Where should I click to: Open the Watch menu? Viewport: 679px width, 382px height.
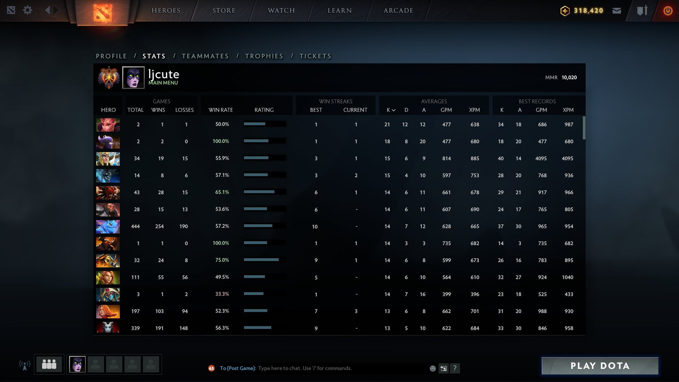(x=282, y=11)
